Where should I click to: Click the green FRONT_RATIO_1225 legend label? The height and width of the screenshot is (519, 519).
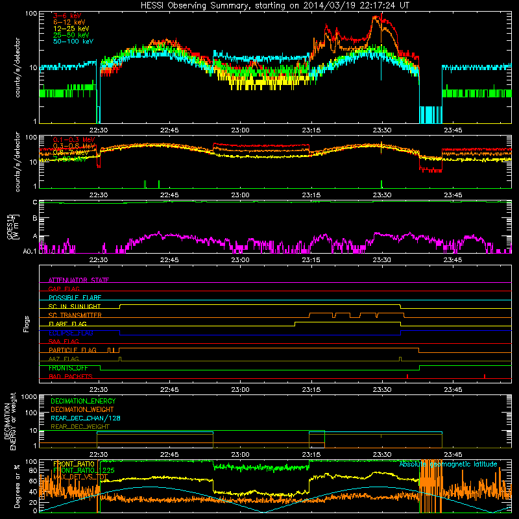84,470
